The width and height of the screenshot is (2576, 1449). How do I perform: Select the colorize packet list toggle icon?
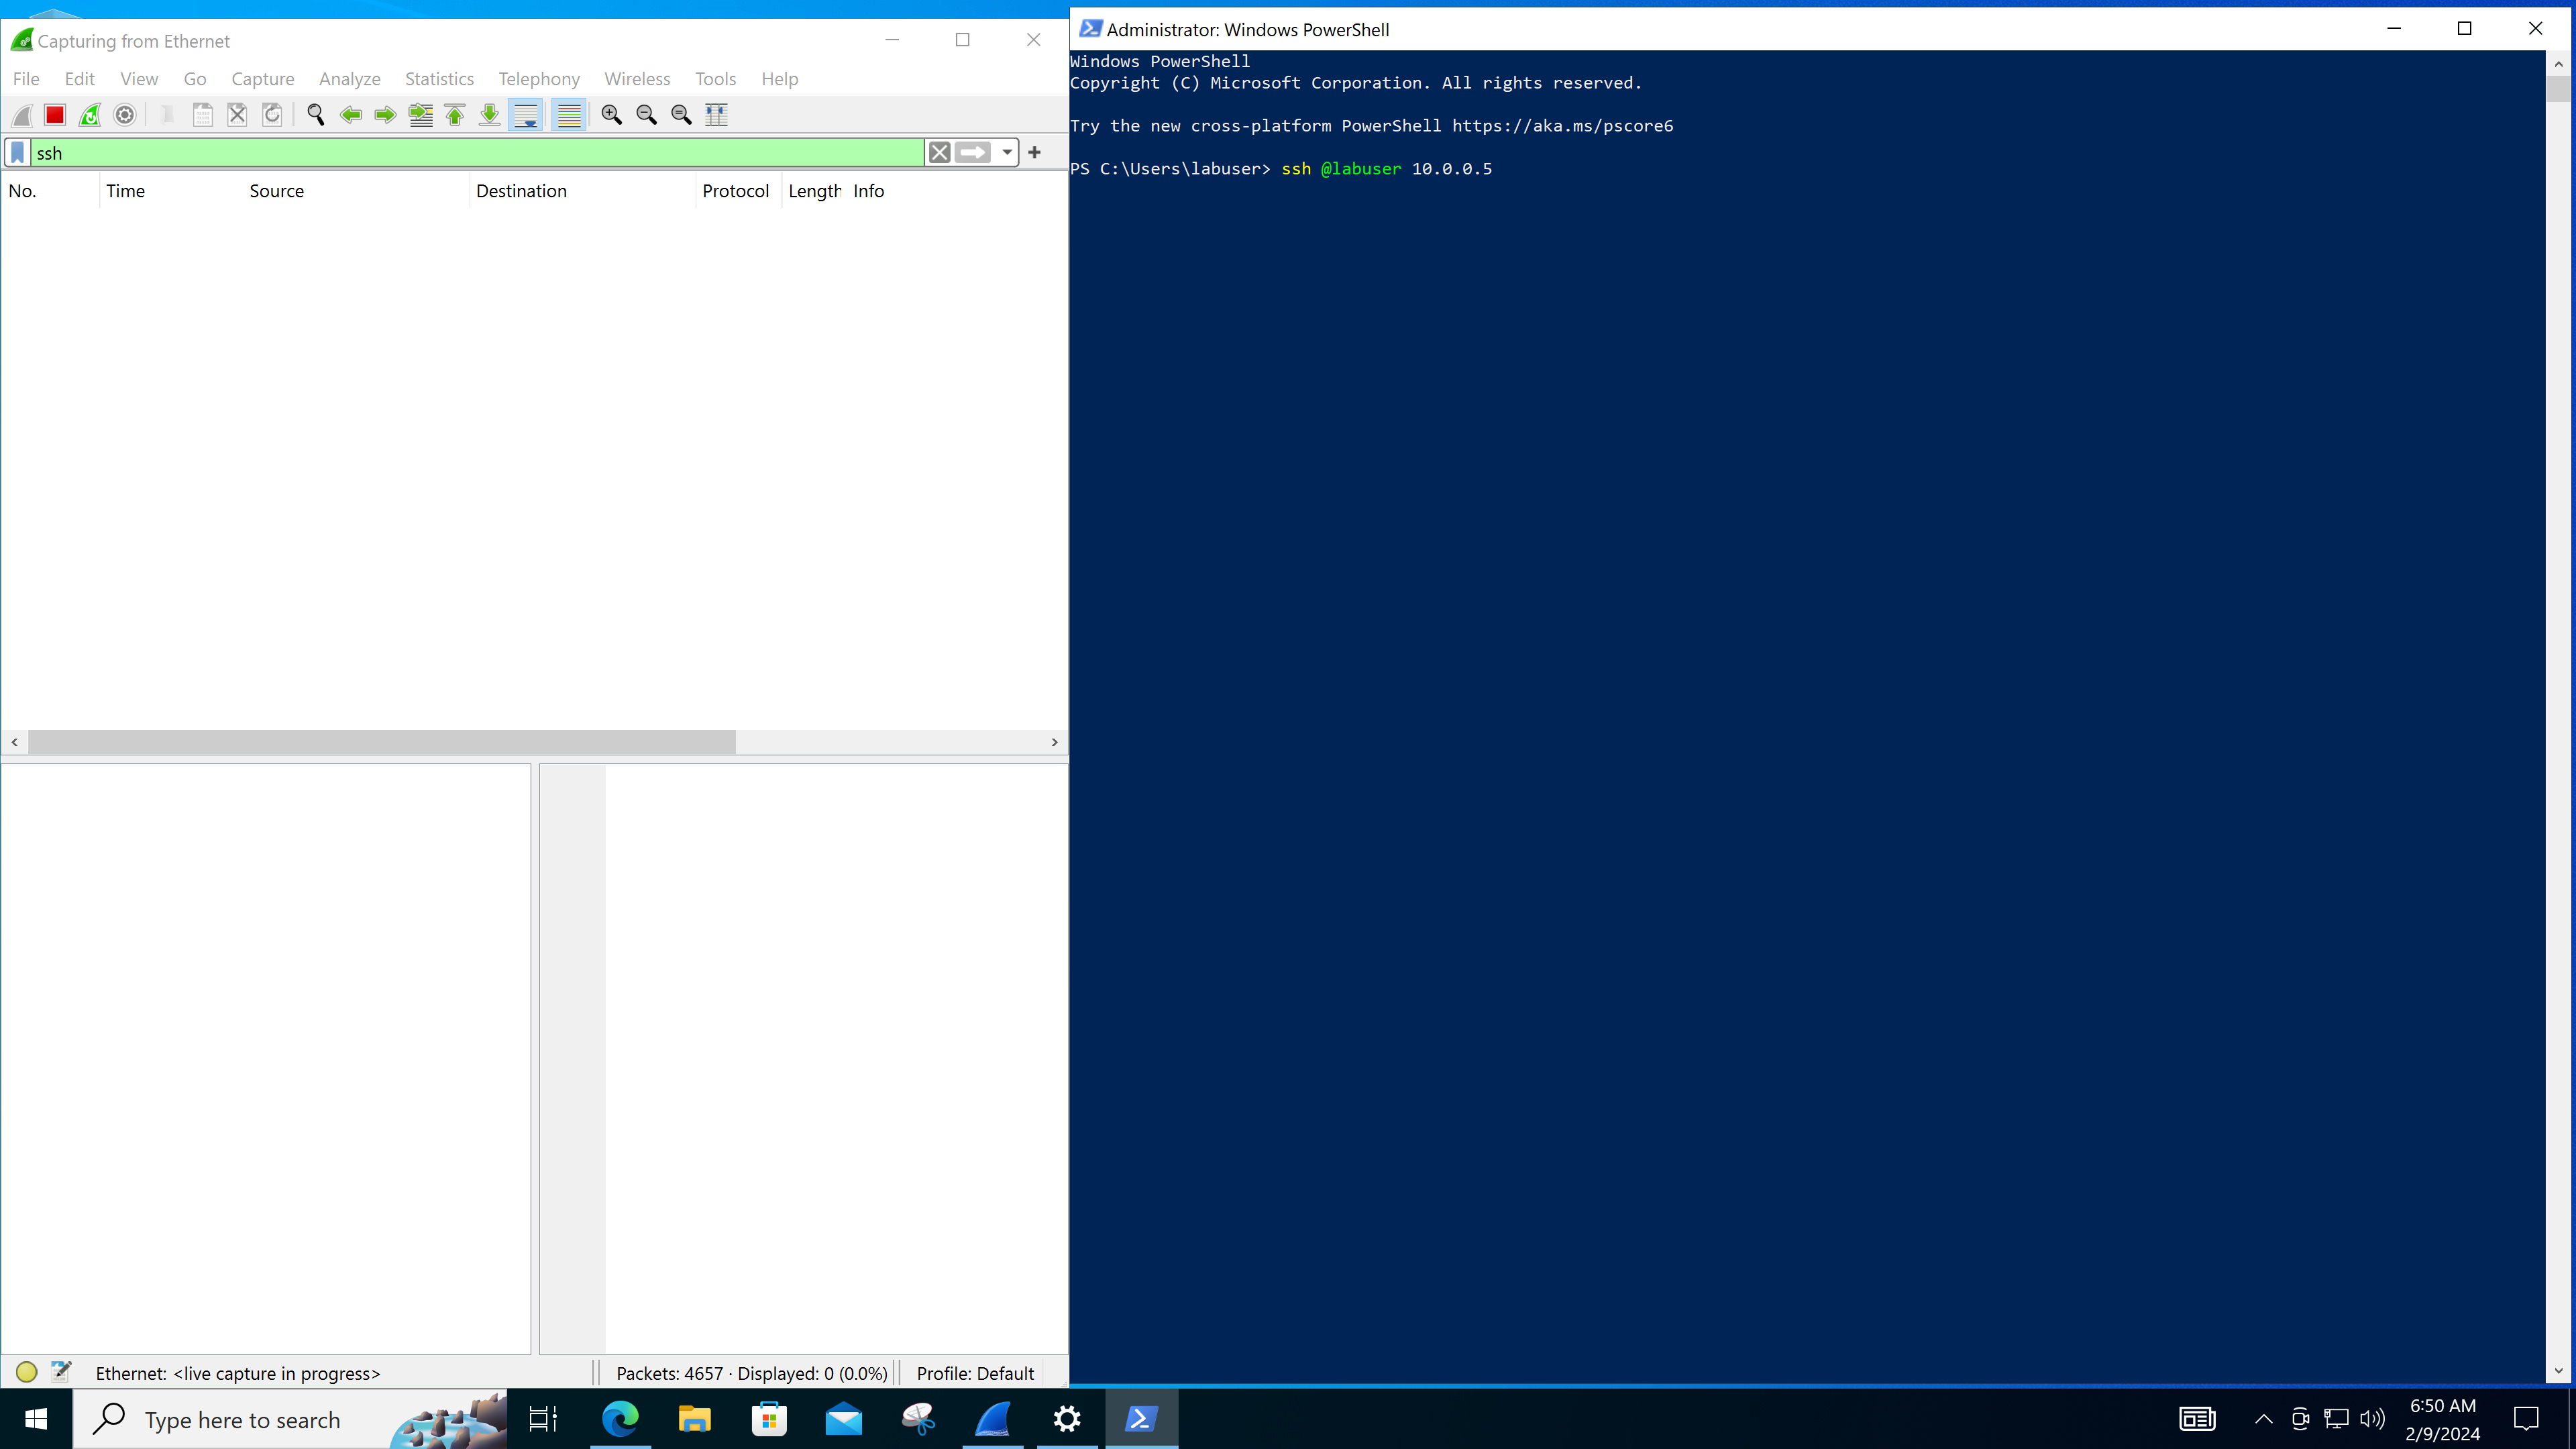coord(568,113)
